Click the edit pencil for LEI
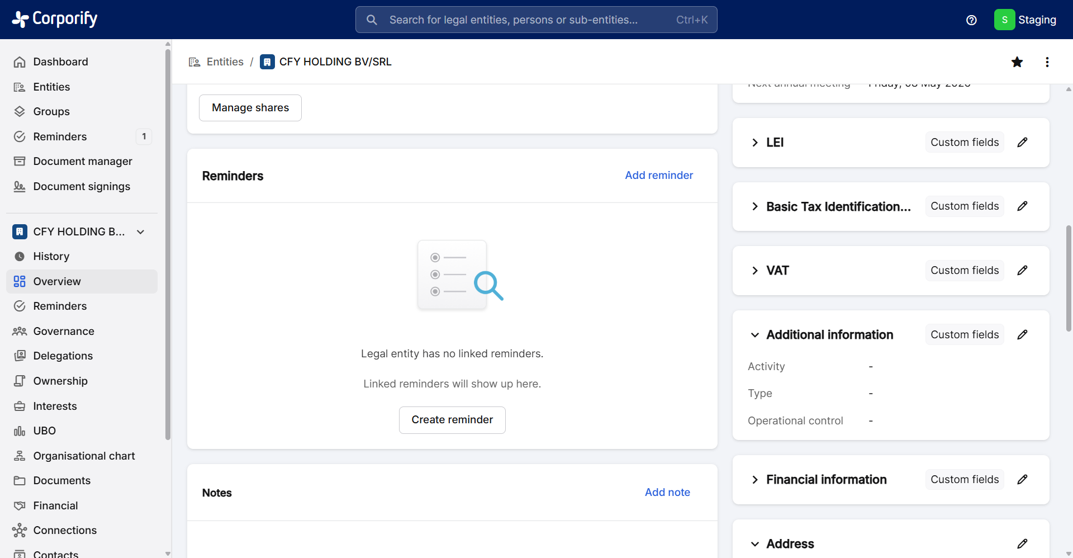1073x558 pixels. pyautogui.click(x=1022, y=143)
